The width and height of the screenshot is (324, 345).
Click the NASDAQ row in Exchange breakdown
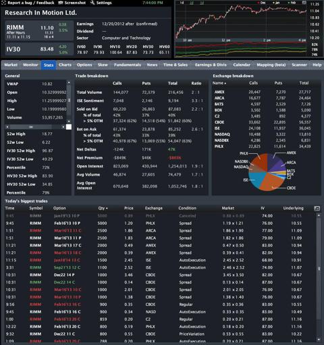pos(266,134)
